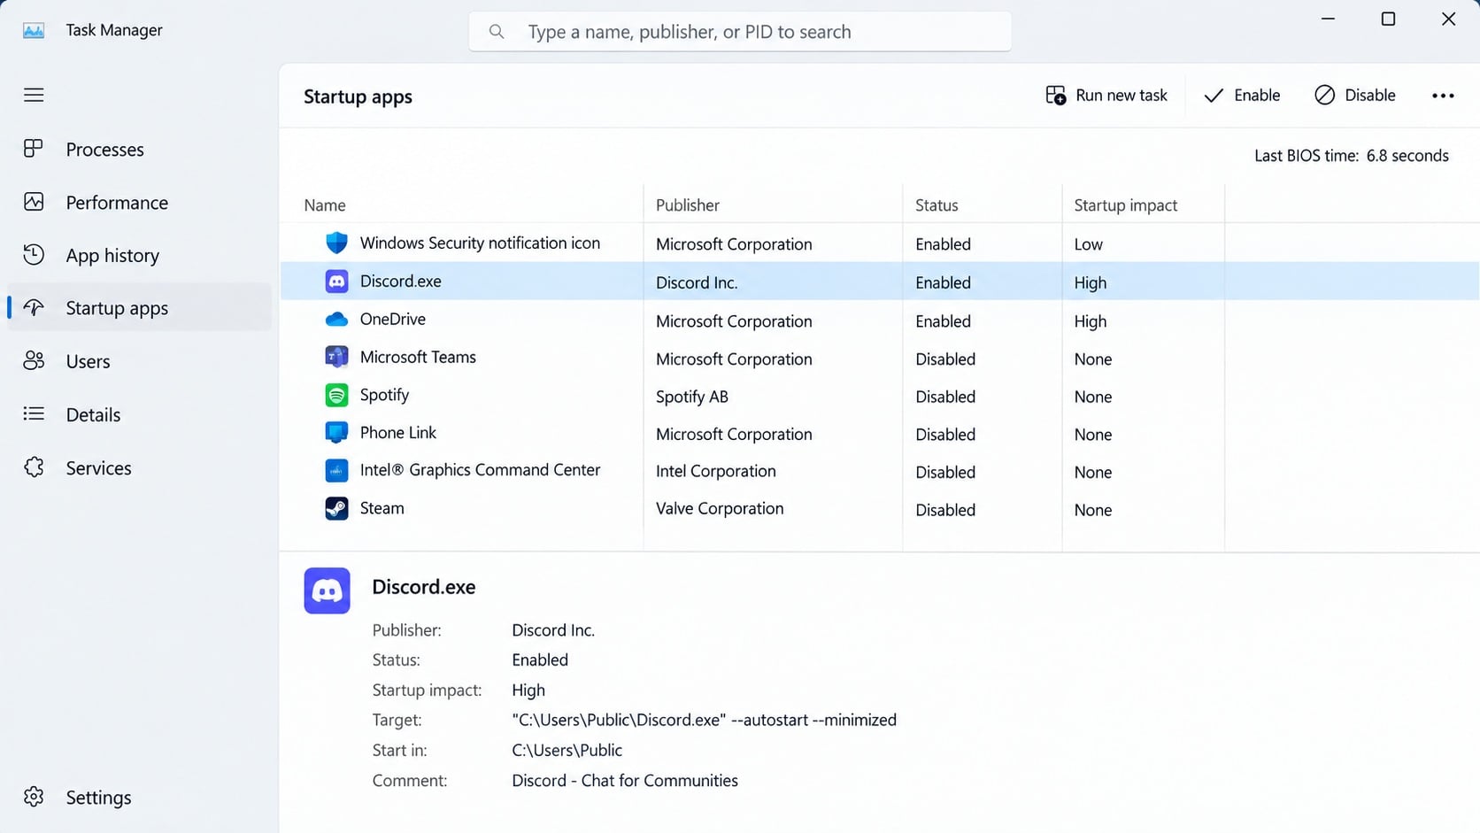Viewport: 1480px width, 833px height.
Task: Click Microsoft Teams' Disabled status cell
Action: (945, 359)
